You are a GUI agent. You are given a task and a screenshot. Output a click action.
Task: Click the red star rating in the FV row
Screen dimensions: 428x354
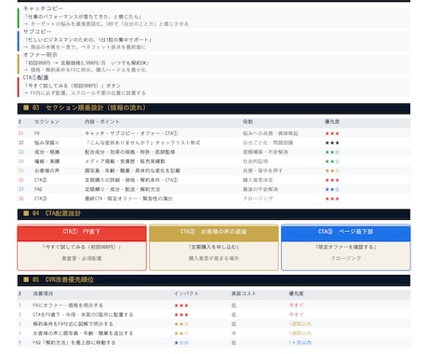(x=332, y=133)
